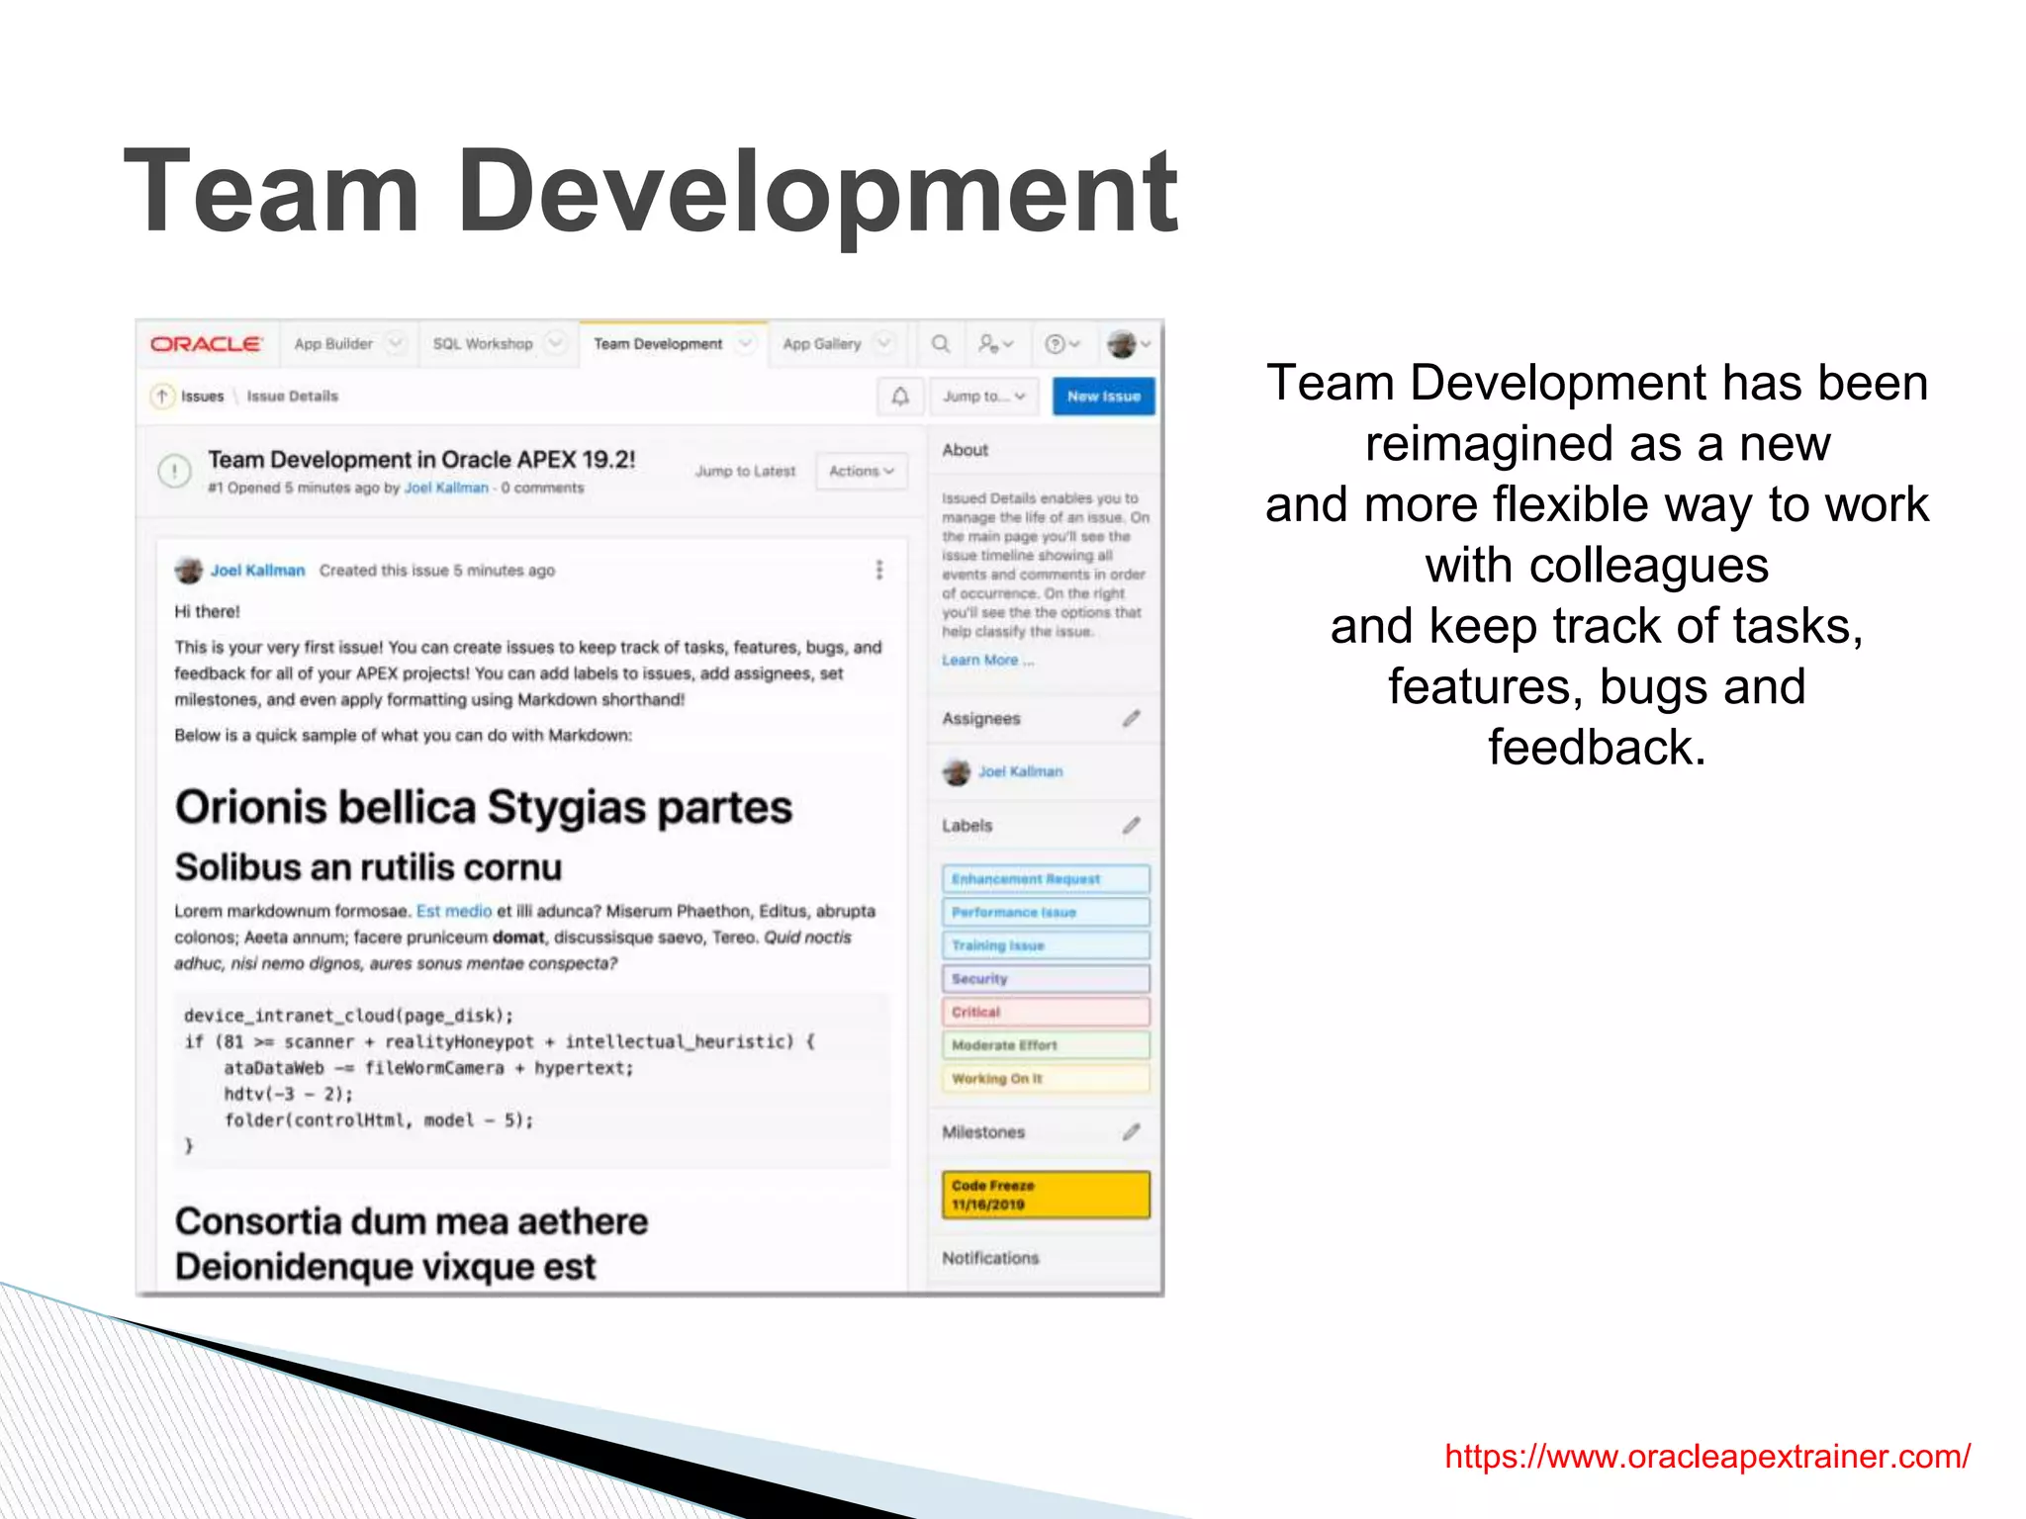The width and height of the screenshot is (2026, 1519).
Task: Select the Training Issue label
Action: (x=1046, y=945)
